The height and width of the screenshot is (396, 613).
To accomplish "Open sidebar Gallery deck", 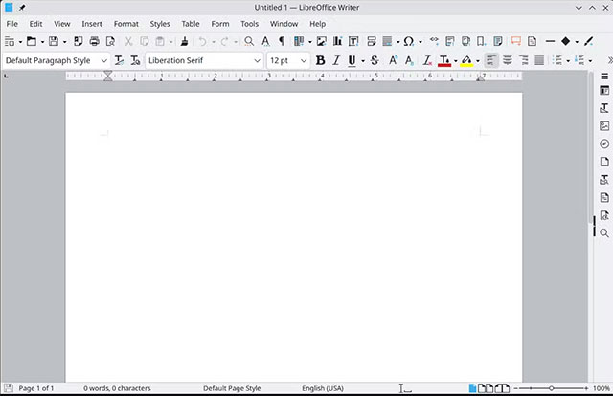I will coord(604,125).
